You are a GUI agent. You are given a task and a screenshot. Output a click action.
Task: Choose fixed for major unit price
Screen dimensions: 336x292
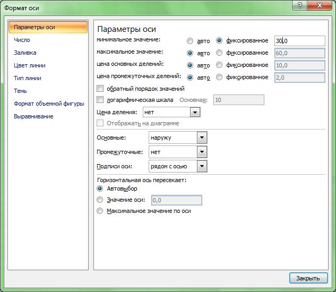(220, 65)
